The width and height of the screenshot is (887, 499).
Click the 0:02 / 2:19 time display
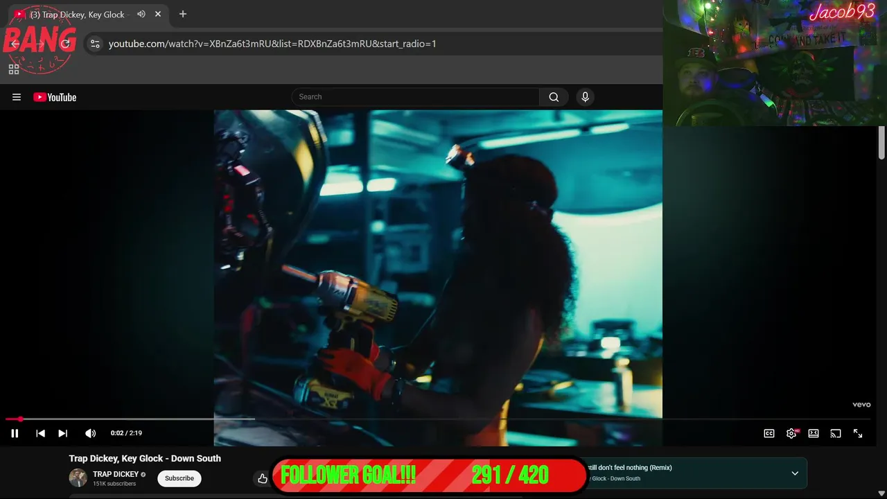[x=126, y=433]
